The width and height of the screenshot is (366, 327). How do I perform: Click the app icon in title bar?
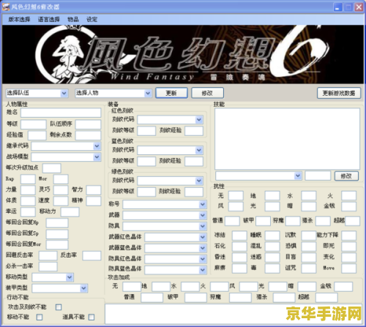(x=6, y=7)
